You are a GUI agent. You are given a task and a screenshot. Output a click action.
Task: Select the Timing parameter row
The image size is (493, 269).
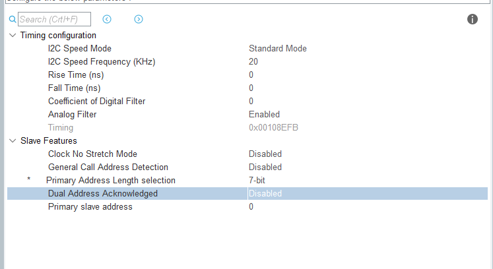click(247, 128)
